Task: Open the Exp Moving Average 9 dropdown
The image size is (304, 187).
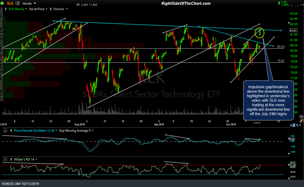Action: pos(92,130)
